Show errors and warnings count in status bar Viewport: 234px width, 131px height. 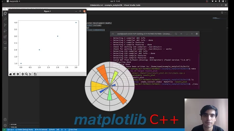tap(10, 130)
